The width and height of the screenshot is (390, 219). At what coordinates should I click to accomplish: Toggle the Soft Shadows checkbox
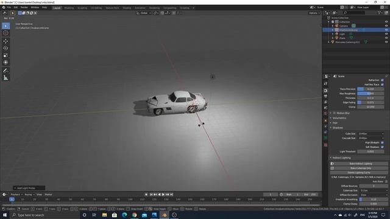coord(382,147)
